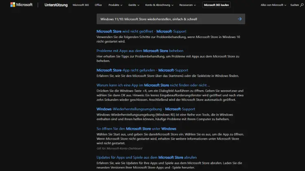Open 'Probleme mit Apps aus dem Microsoft Store beheben'
This screenshot has height=171, width=305.
coord(140,51)
